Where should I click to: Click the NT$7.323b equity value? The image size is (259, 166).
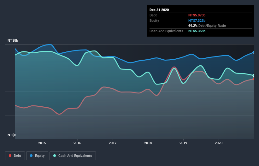197,21
